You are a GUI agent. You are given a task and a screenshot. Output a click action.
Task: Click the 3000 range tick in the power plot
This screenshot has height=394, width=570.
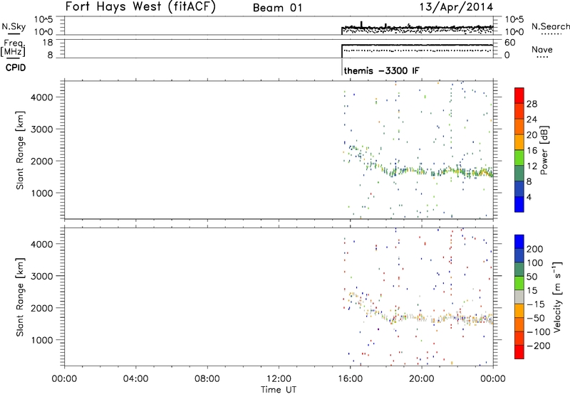point(42,129)
